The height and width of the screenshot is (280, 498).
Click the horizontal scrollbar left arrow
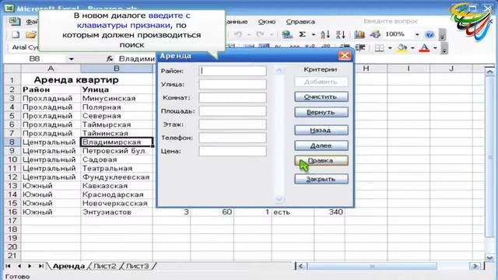pos(301,266)
